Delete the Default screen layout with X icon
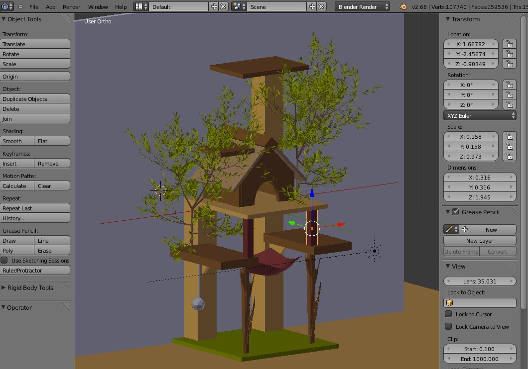The image size is (528, 369). click(x=223, y=7)
